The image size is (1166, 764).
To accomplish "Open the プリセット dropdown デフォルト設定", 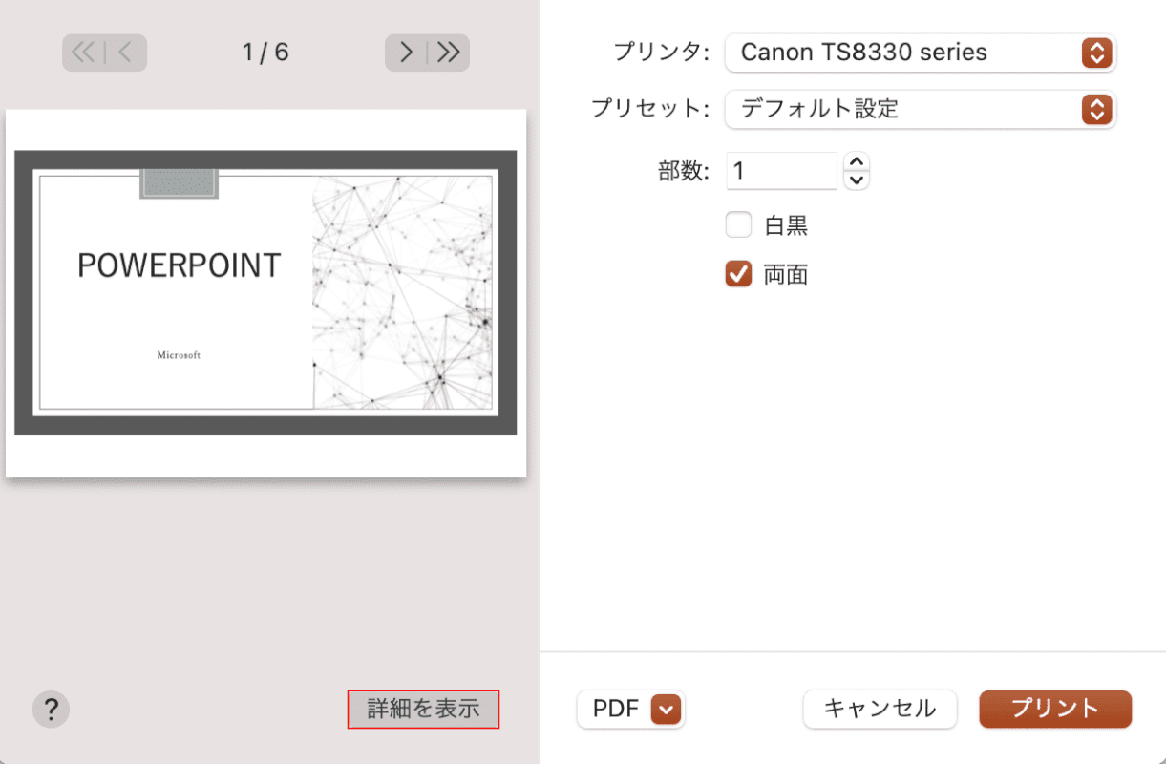I will [x=921, y=109].
